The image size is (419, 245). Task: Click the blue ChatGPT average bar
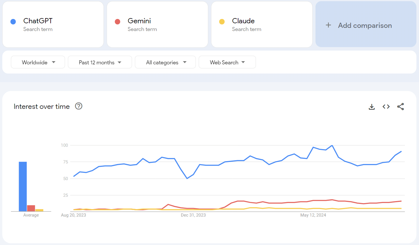23,187
